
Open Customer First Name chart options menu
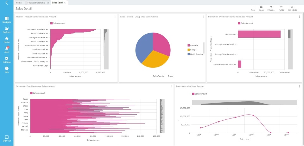coord(171,86)
